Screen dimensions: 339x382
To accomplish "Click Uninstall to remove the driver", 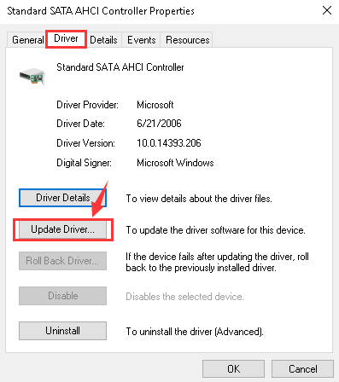I will coord(62,331).
